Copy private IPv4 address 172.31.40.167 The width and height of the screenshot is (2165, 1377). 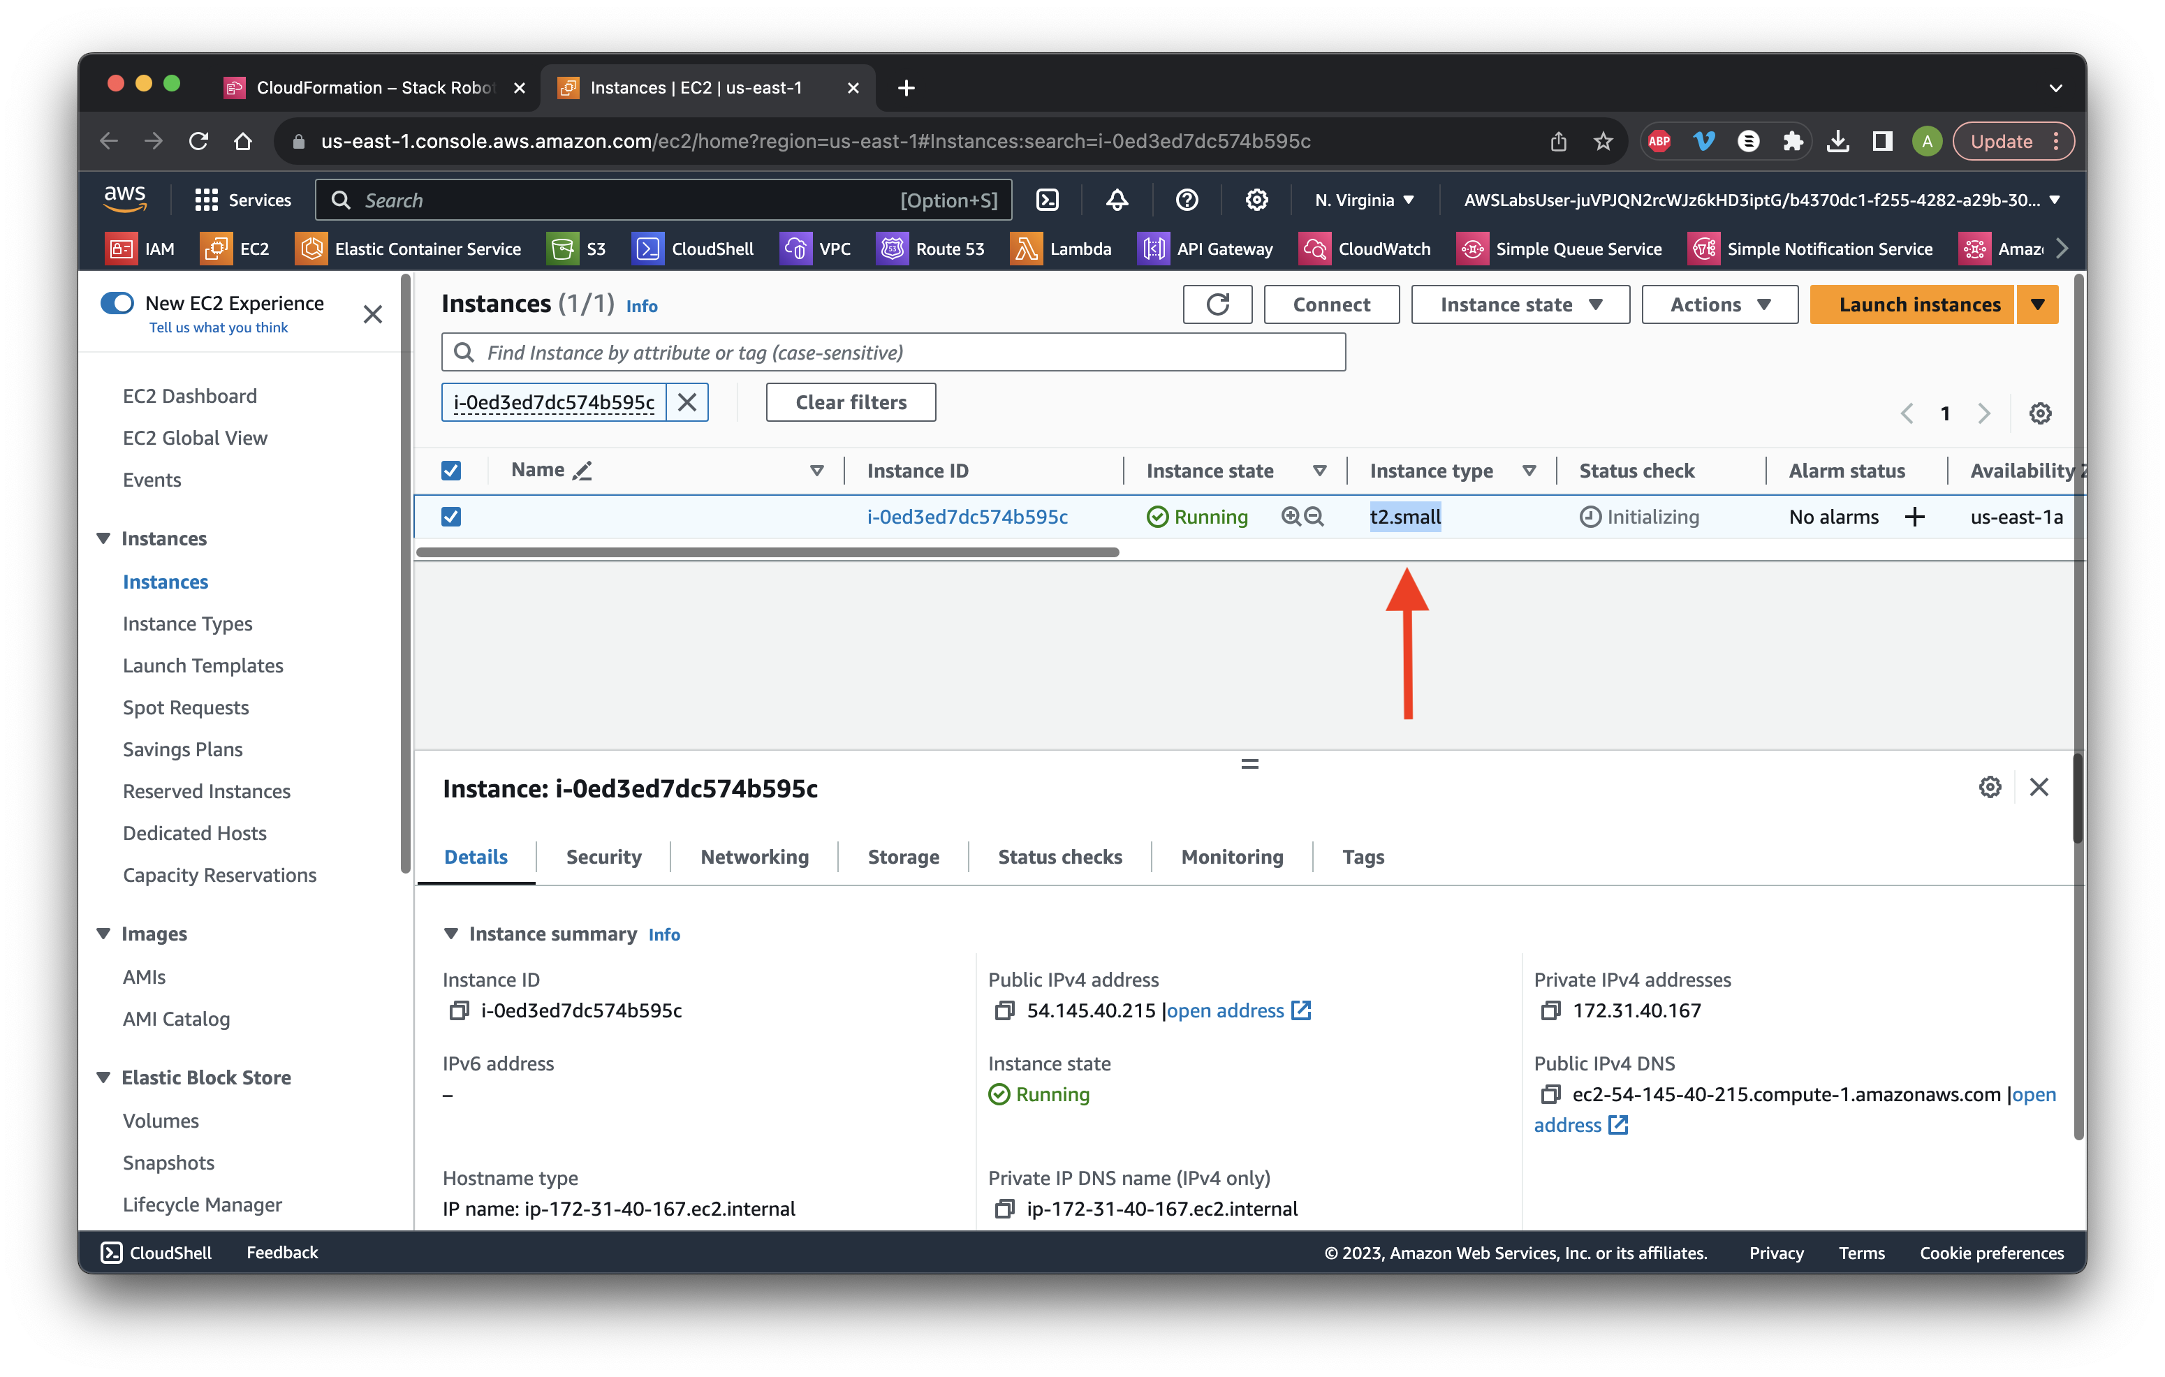(x=1550, y=1010)
